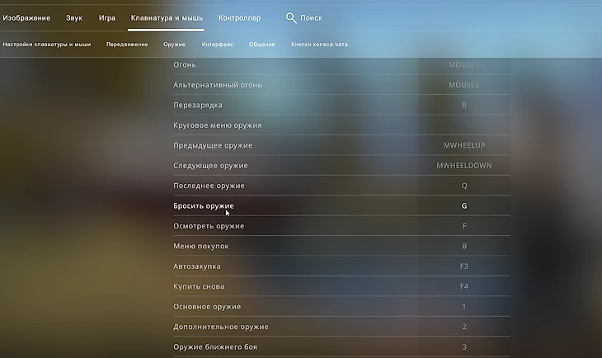Open the Игра settings tab
The height and width of the screenshot is (358, 602).
107,18
